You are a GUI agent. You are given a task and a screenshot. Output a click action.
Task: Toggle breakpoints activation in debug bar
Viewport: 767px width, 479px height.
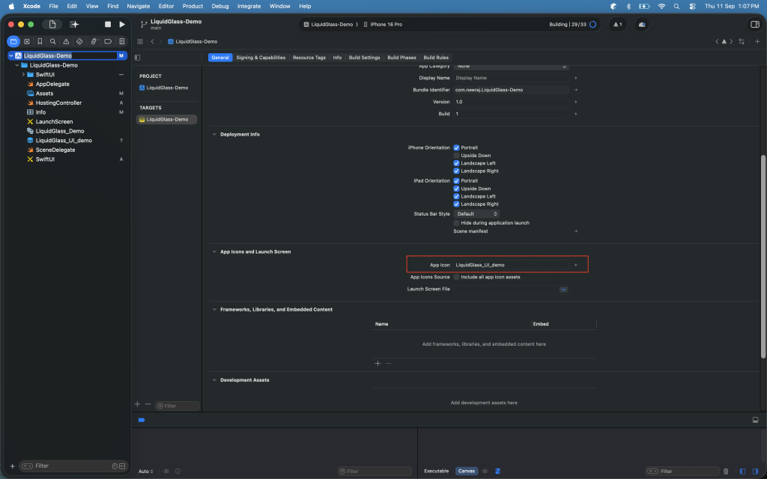pos(142,420)
